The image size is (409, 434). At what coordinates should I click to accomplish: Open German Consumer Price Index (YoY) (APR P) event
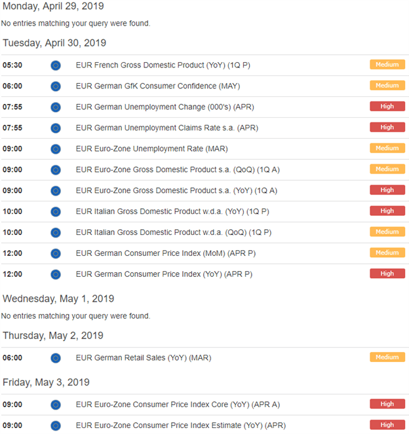(x=164, y=274)
